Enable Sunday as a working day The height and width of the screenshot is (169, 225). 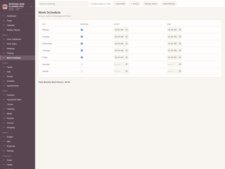pos(82,71)
